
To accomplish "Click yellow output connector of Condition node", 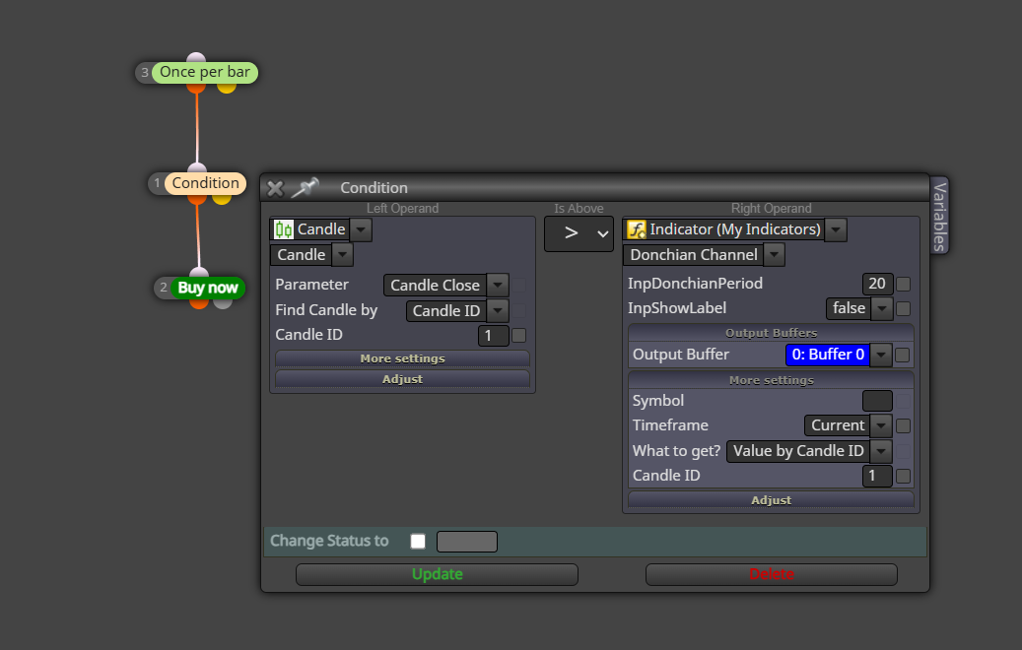I will tap(222, 199).
